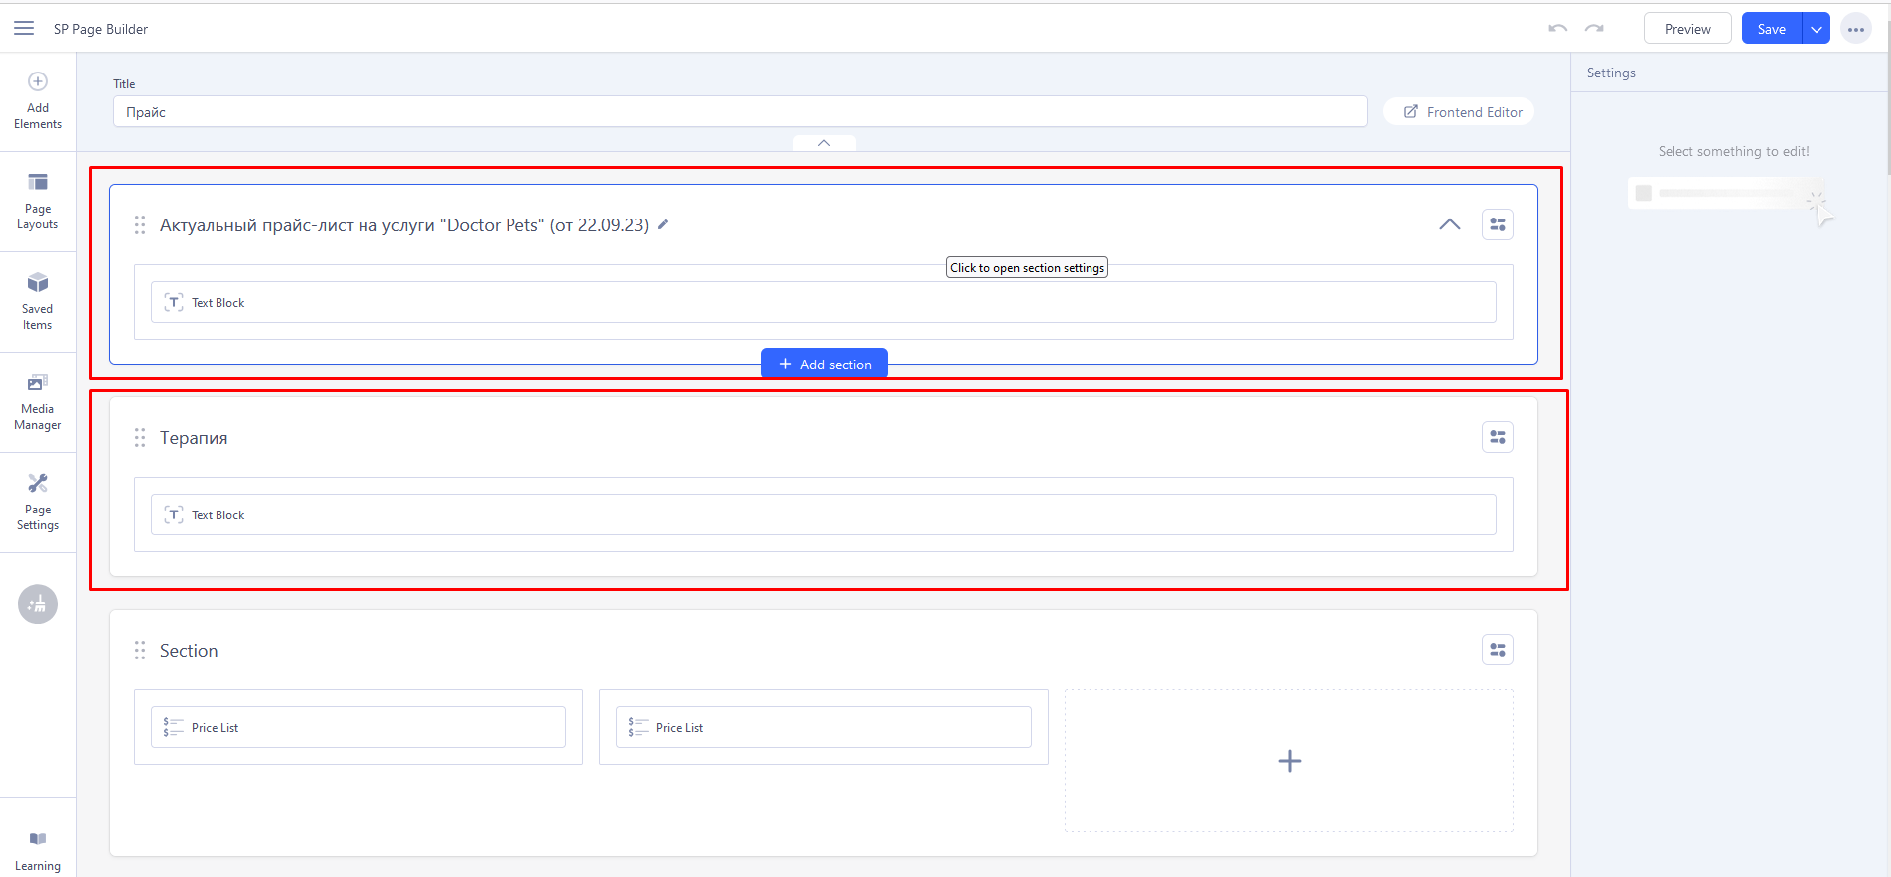Click the Preview button
Image resolution: width=1891 pixels, height=877 pixels.
point(1687,29)
